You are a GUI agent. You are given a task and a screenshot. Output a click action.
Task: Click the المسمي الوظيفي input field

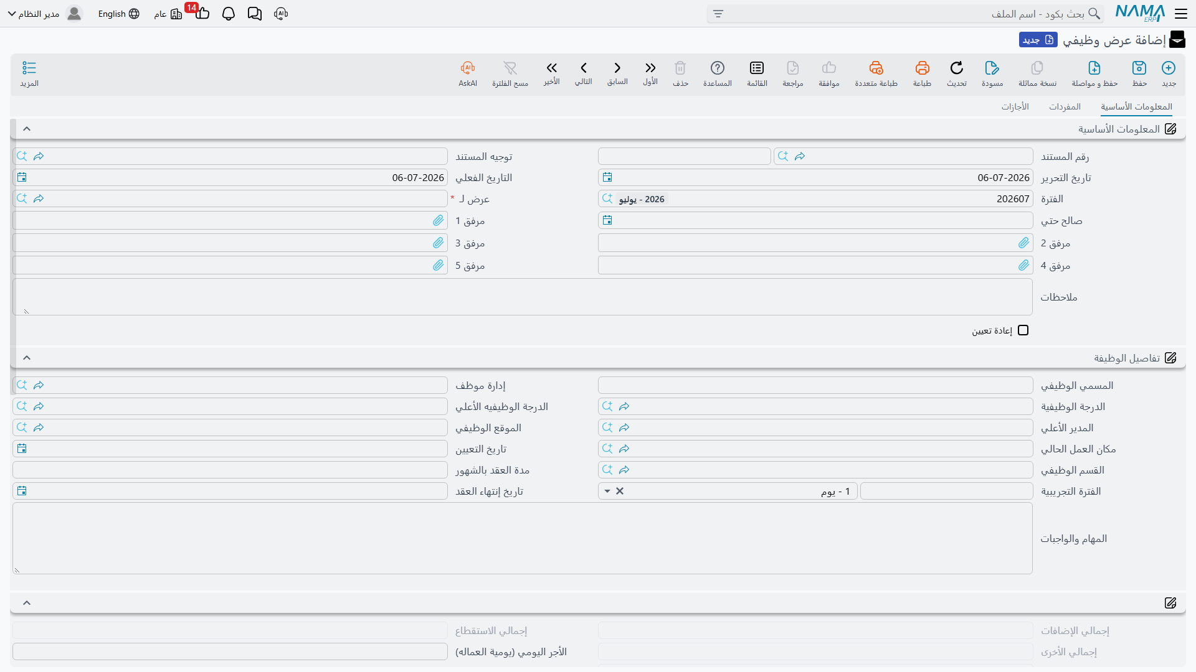tap(815, 385)
